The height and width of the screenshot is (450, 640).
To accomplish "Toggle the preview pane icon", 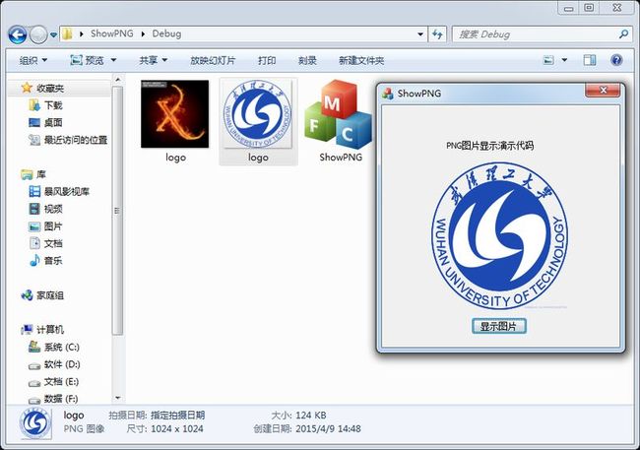I will [590, 60].
